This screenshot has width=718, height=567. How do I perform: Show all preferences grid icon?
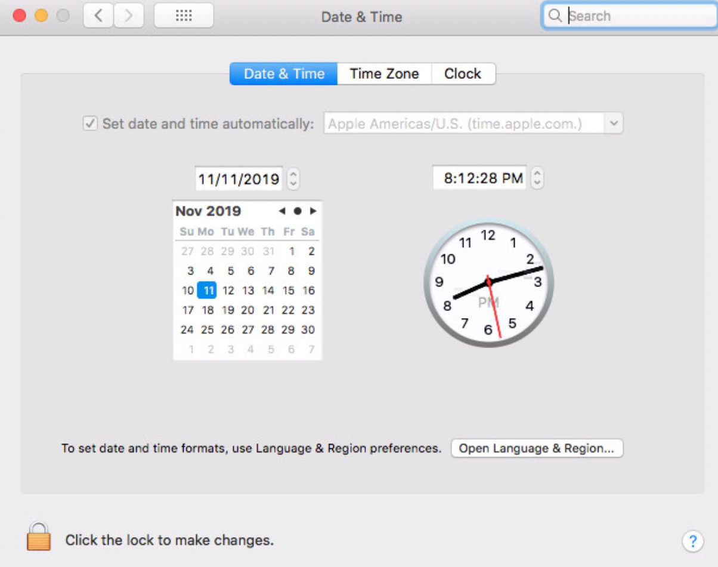pos(184,16)
